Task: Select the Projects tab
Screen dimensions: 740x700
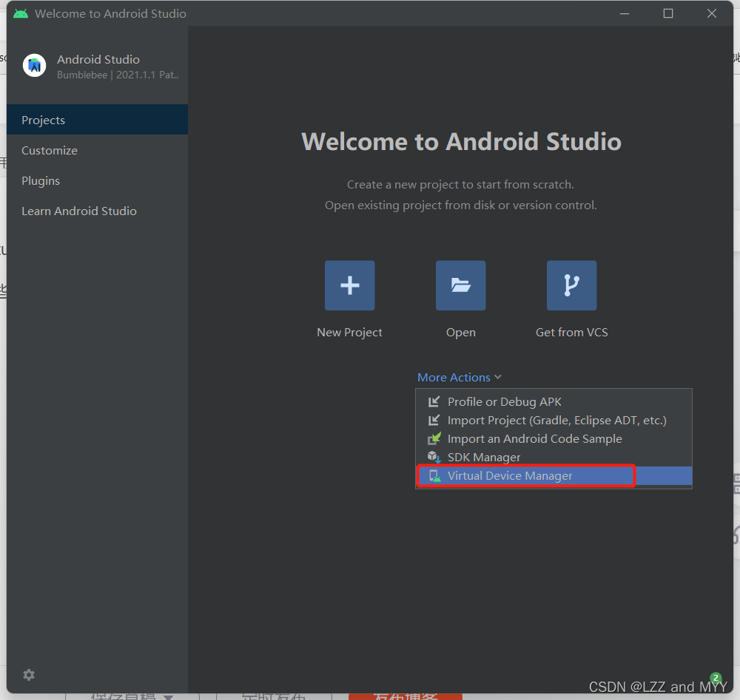Action: tap(97, 120)
